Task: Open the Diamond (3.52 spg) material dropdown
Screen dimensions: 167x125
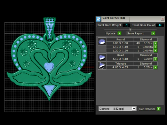Action: (x=134, y=109)
